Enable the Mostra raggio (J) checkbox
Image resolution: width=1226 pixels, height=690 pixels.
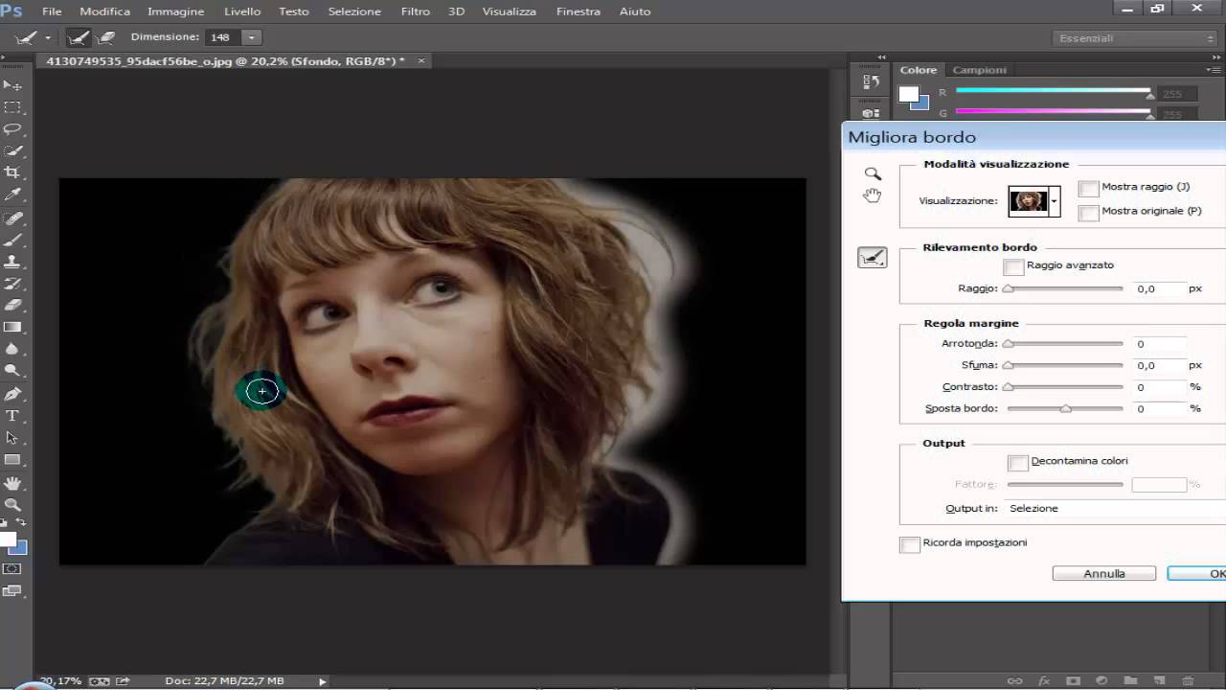1088,189
